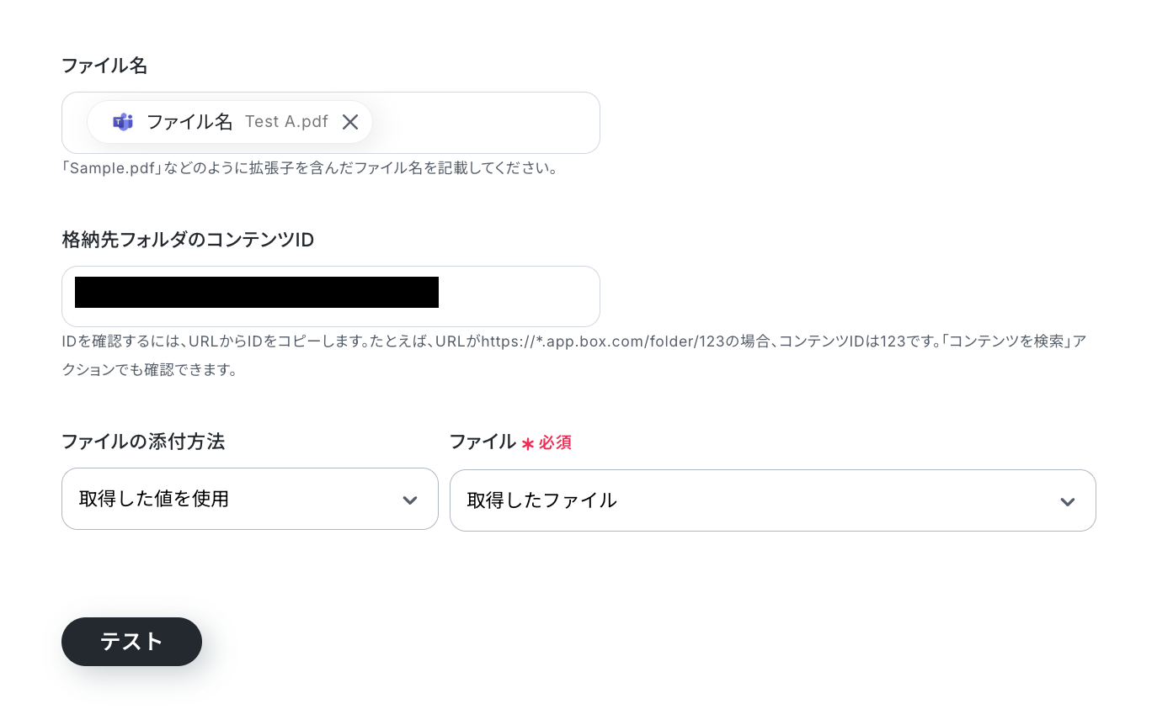This screenshot has width=1157, height=725.
Task: Click the ファイル名 heading label
Action: (x=105, y=66)
